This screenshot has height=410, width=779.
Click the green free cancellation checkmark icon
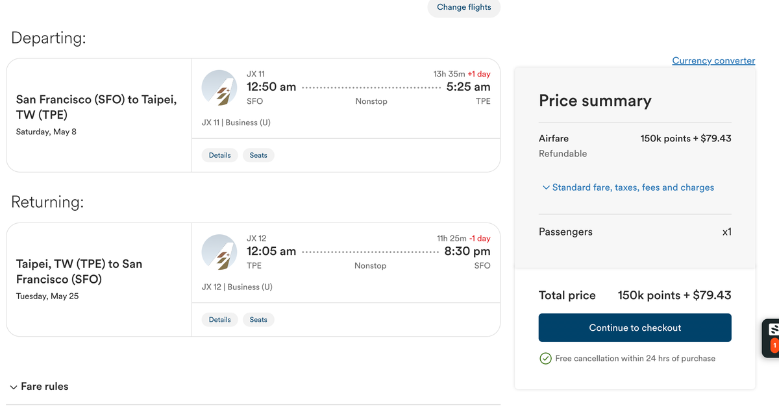tap(546, 358)
